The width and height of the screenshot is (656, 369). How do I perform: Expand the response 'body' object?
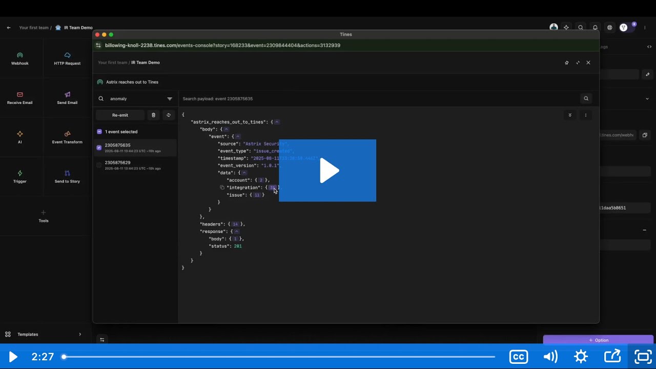click(235, 239)
